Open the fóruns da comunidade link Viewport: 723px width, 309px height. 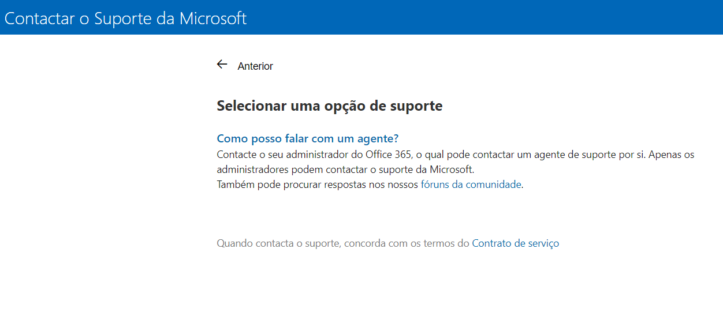click(x=471, y=185)
